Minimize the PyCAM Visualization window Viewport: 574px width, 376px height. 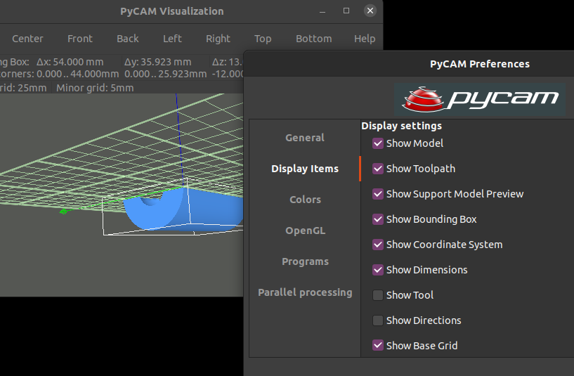(322, 11)
